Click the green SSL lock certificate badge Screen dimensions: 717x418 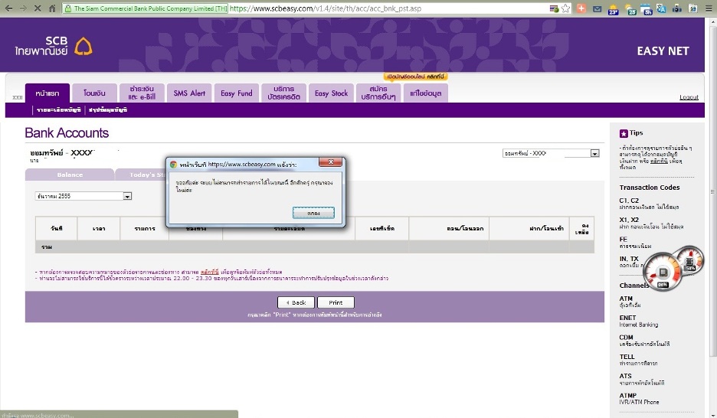(146, 8)
